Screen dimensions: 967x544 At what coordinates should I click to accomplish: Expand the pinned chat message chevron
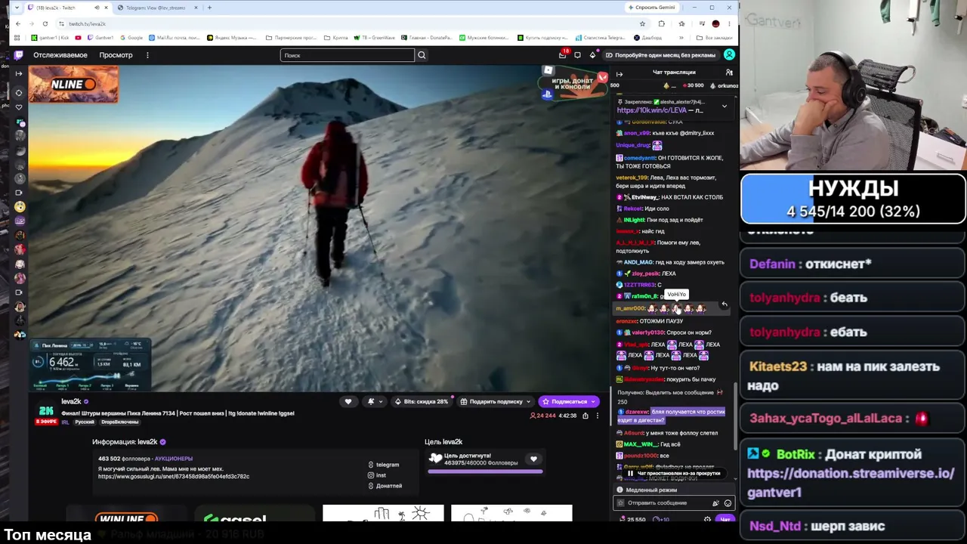pos(724,107)
